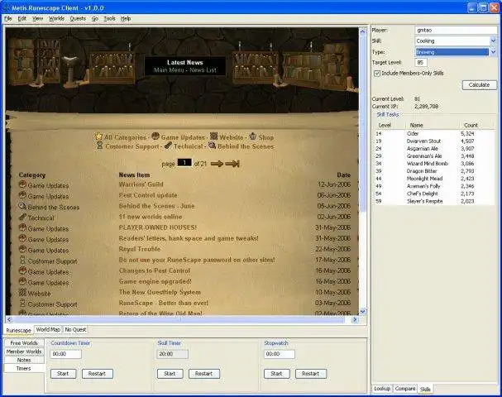Start the Countdown Timer
This screenshot has height=397, width=502.
point(63,374)
